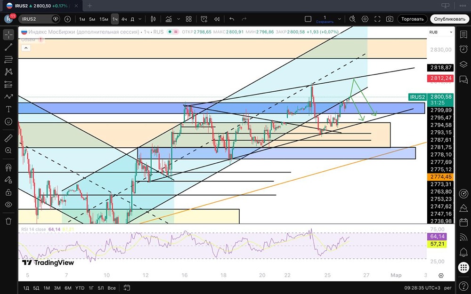
Task: Collapse the indicator legend arrow
Action: click(26, 48)
